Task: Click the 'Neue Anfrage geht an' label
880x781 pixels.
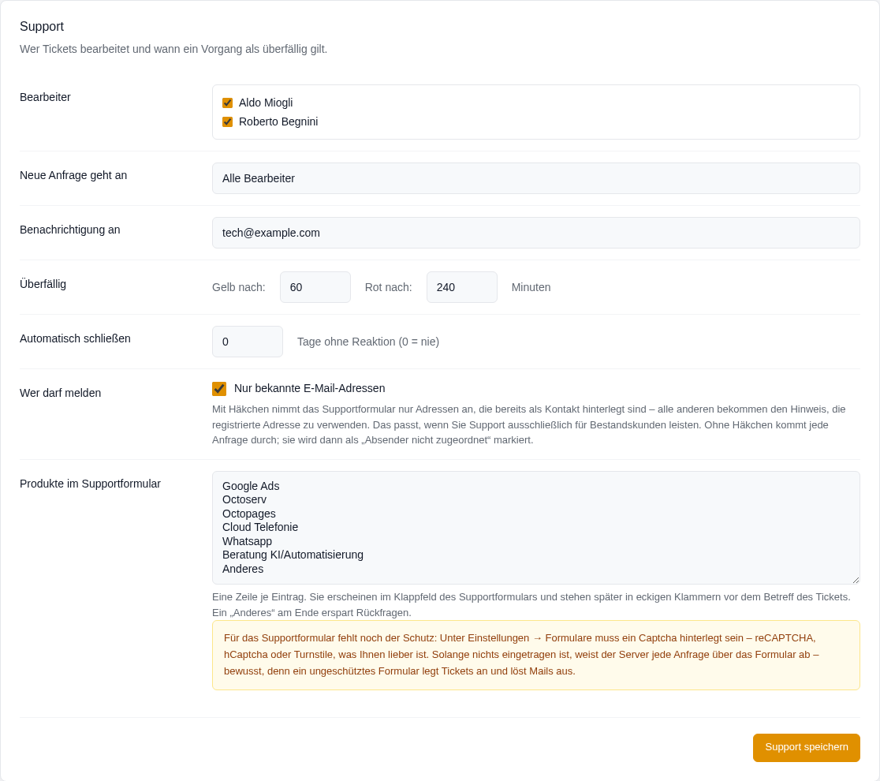Action: coord(73,175)
